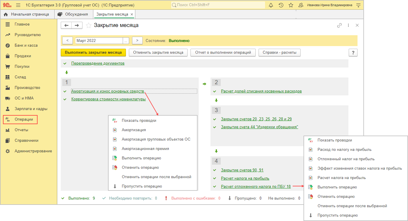Image resolution: width=408 pixels, height=221 pixels.
Task: Open the Продажи section
Action: [x=23, y=56]
